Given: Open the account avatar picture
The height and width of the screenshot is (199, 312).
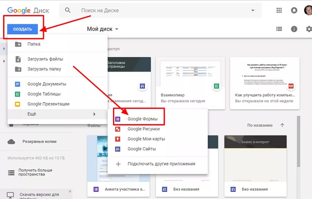Looking at the screenshot, I should click(308, 10).
